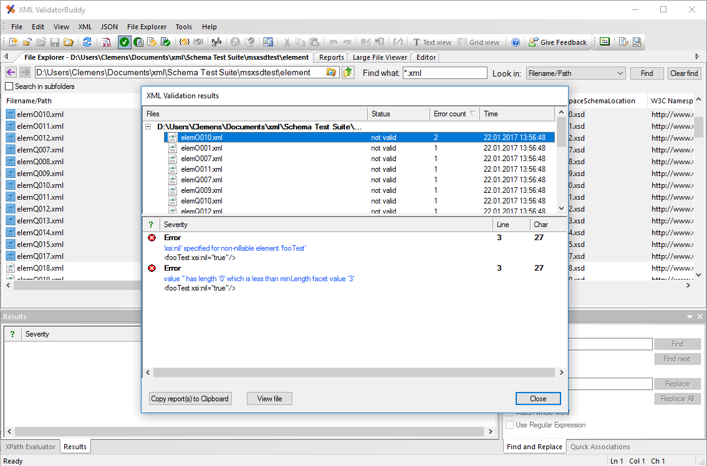Enable Use Regular Expression

pyautogui.click(x=509, y=424)
